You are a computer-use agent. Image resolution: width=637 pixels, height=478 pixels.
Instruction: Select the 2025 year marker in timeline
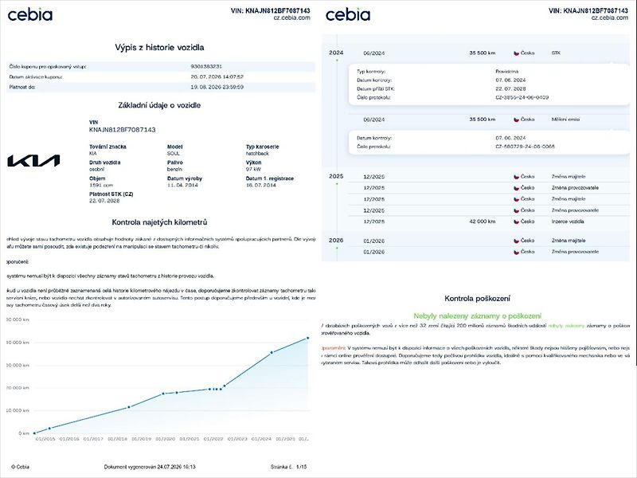click(x=336, y=176)
